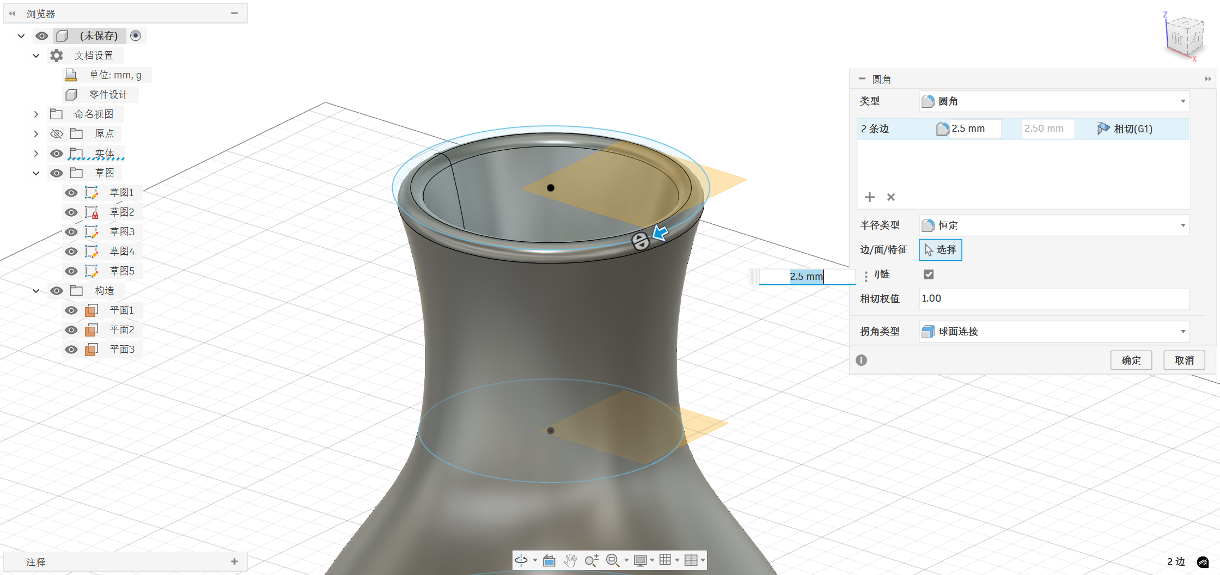Add a comment with plus icon in 注释

(234, 561)
